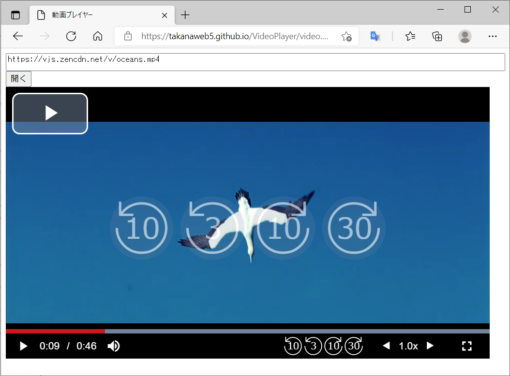Click the fullscreen icon

click(x=466, y=346)
